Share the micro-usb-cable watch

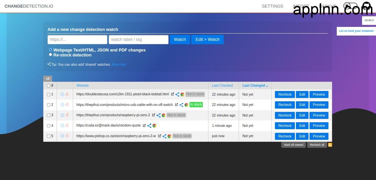[x=182, y=105]
